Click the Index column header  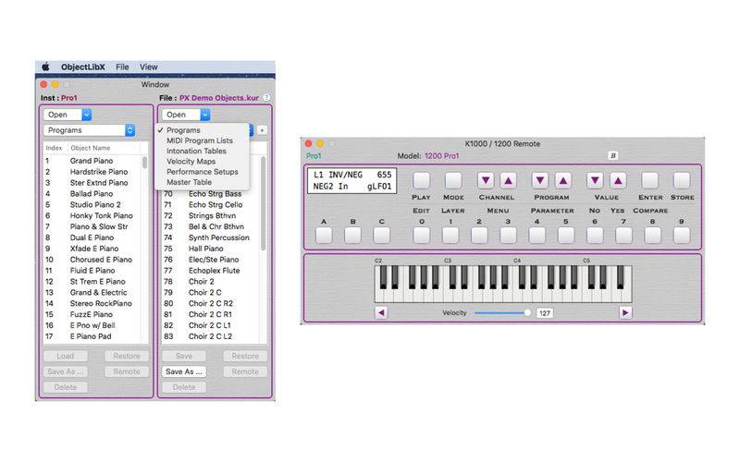55,148
